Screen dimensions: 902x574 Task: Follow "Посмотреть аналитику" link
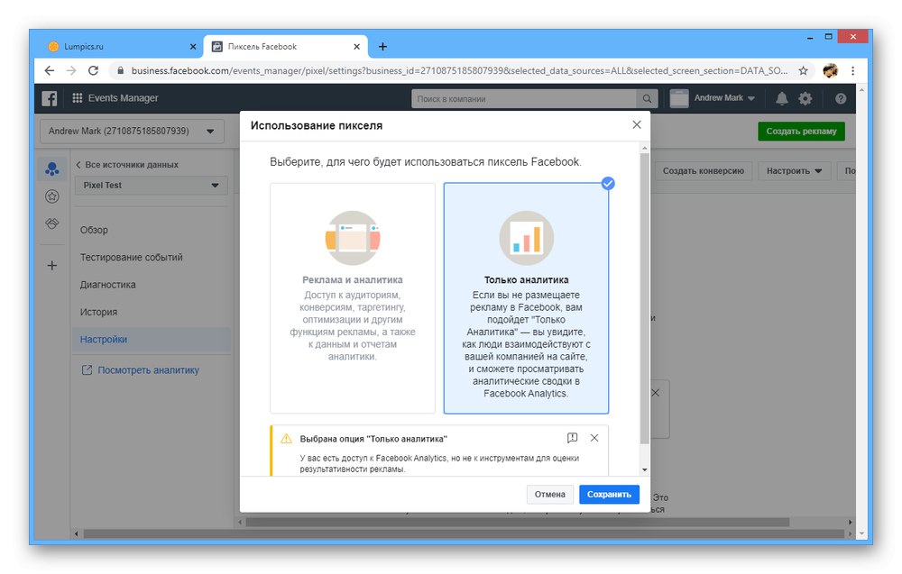click(x=141, y=370)
